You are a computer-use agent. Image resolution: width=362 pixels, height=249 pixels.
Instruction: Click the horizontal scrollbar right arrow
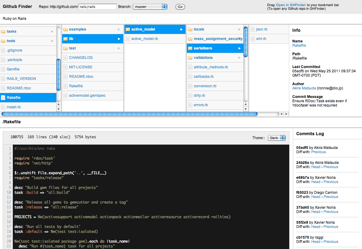point(286,114)
